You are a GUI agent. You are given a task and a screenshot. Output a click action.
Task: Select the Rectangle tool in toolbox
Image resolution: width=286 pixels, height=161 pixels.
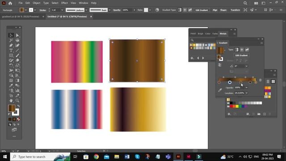[x=11, y=55]
